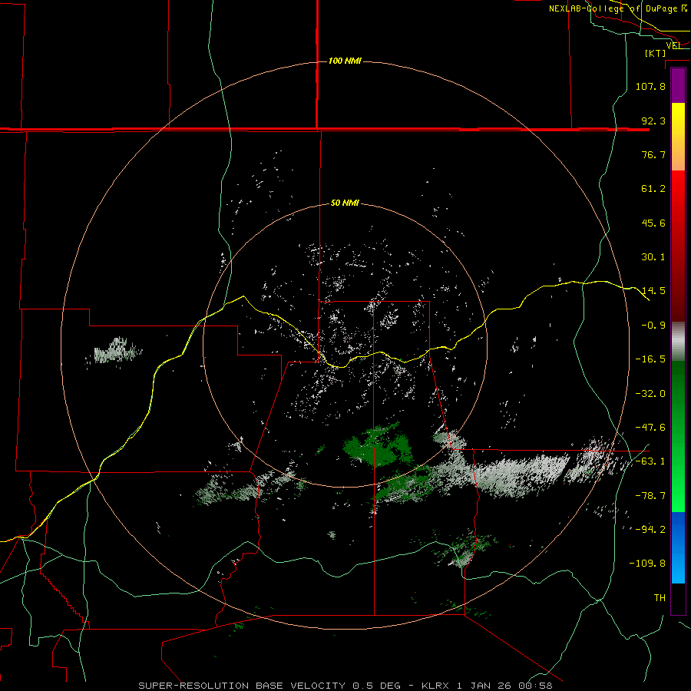Pick the red segment of color bar
This screenshot has height=691, width=691.
coord(678,246)
